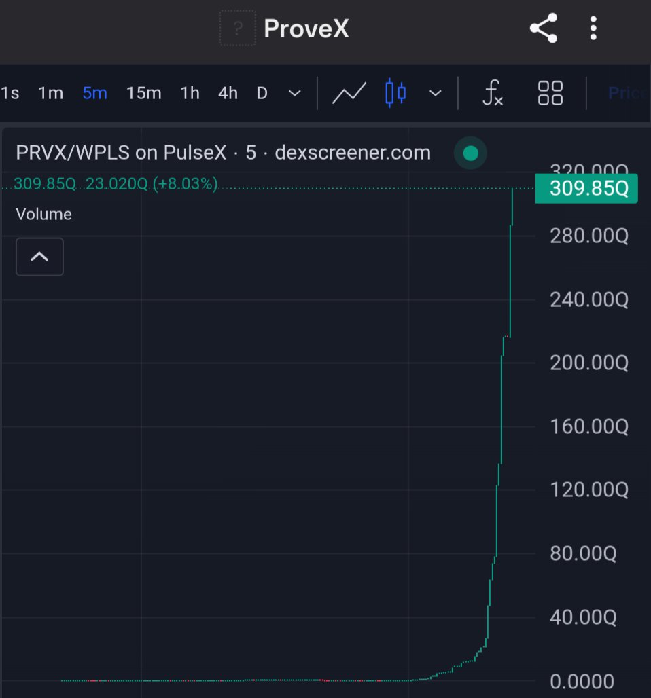Screen dimensions: 651x698
Task: Switch to line chart style
Action: [349, 93]
